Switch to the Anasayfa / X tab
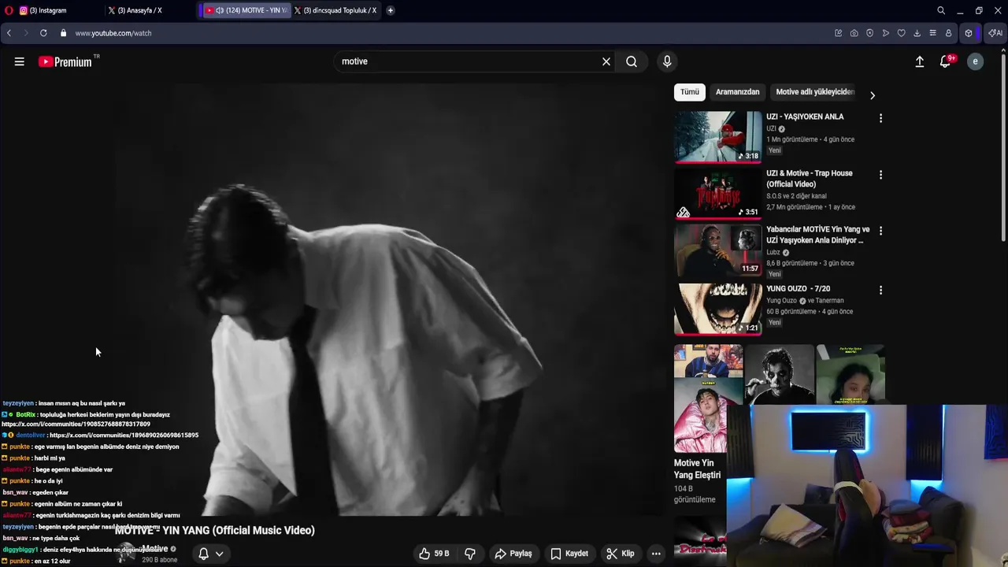The image size is (1008, 567). 150,10
